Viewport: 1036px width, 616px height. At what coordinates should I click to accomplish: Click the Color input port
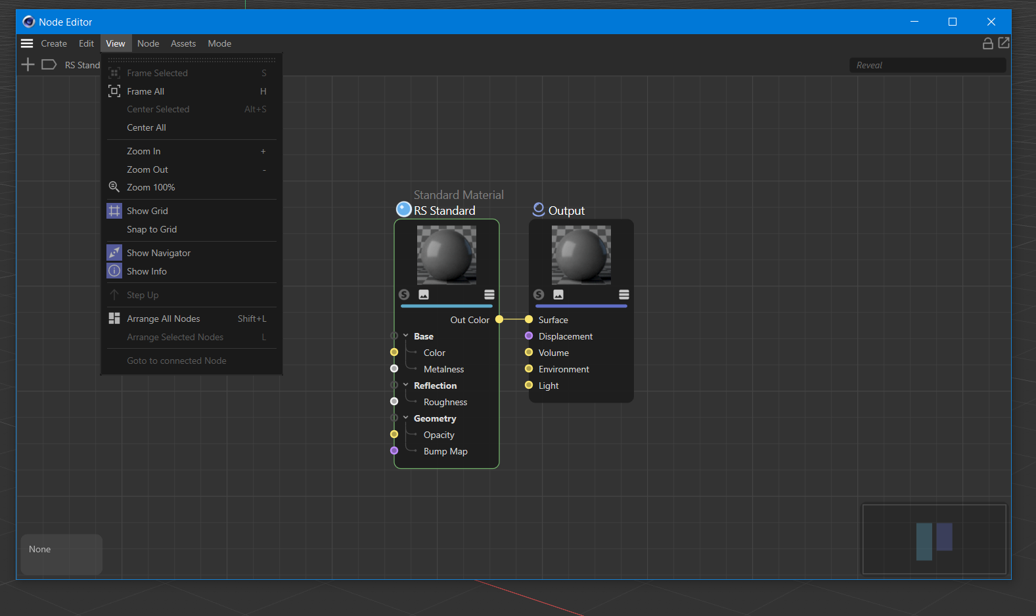click(394, 353)
